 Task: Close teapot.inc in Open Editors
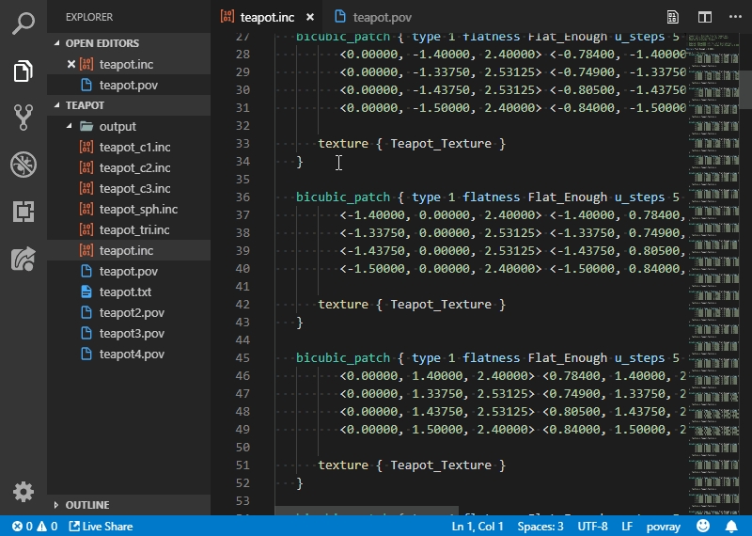71,64
